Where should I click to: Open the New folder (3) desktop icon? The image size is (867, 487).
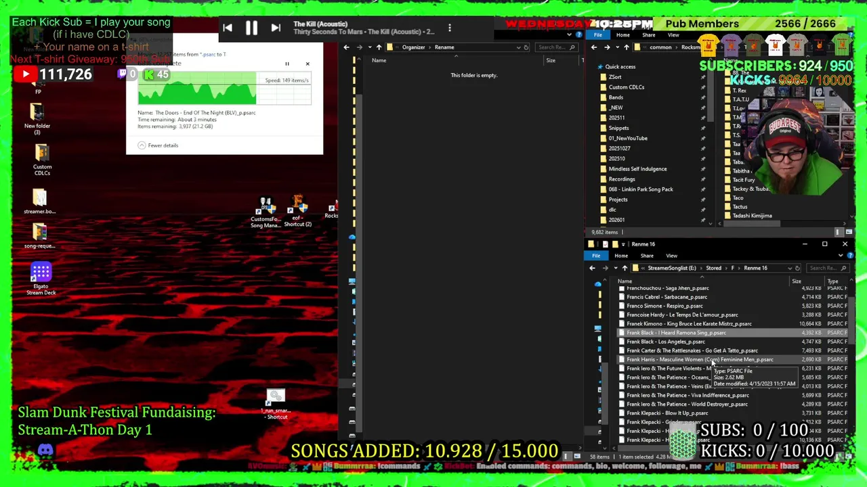[x=37, y=118]
